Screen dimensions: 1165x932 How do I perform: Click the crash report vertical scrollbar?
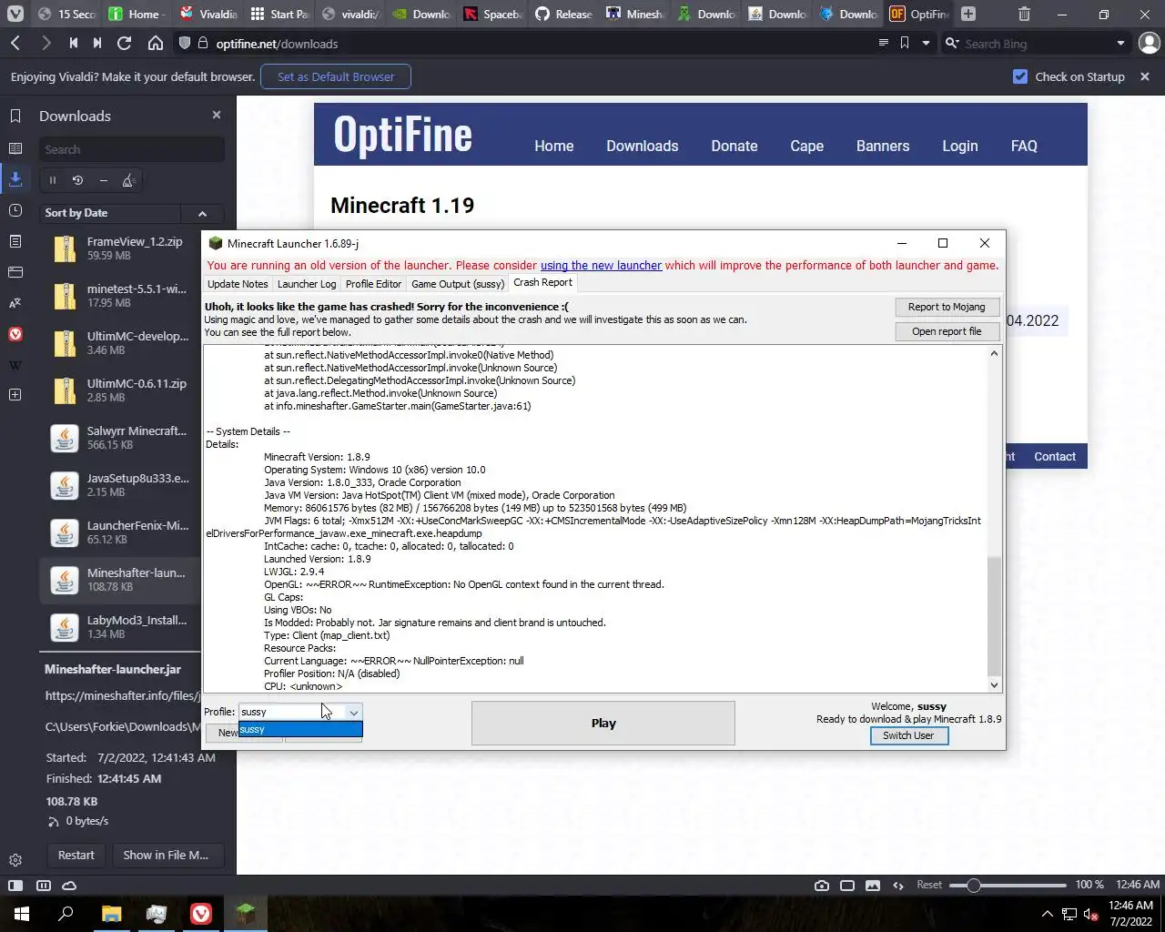[x=994, y=615]
